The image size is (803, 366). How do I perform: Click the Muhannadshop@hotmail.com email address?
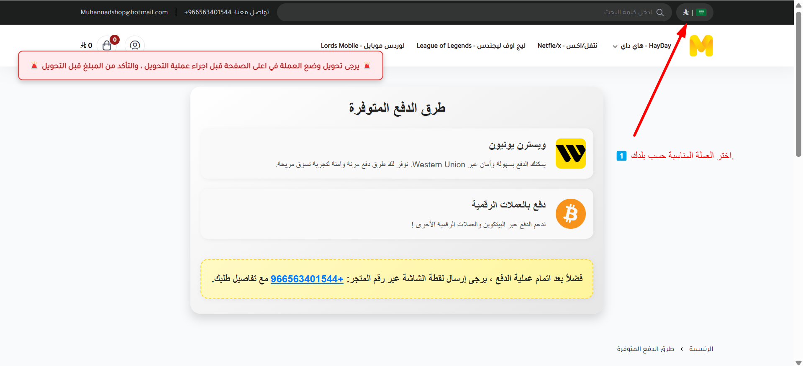click(124, 12)
